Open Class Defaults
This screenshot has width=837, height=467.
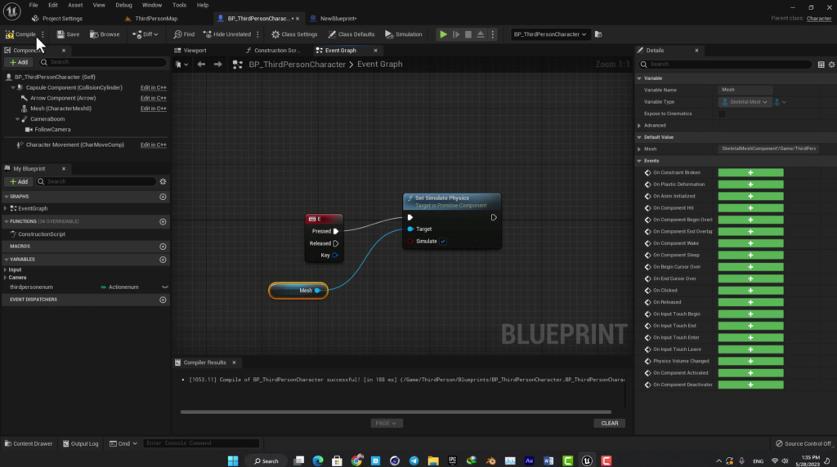(351, 34)
